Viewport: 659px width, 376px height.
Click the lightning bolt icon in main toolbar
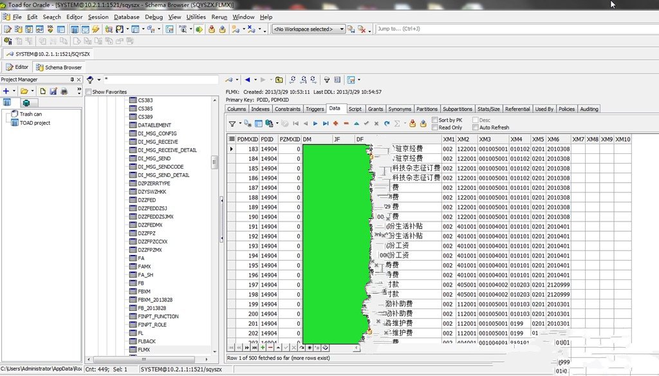(x=96, y=29)
